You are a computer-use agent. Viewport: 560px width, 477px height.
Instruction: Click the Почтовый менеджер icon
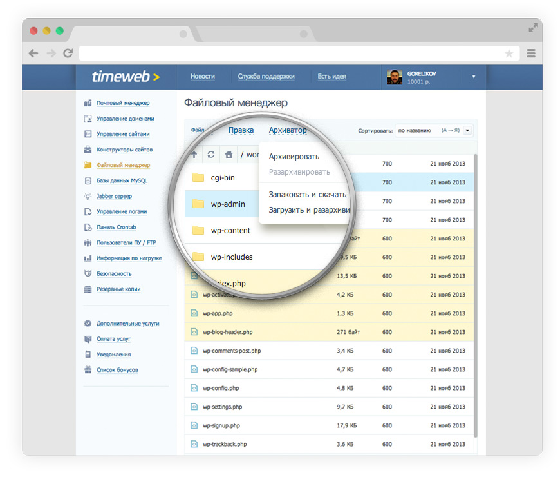click(x=88, y=103)
